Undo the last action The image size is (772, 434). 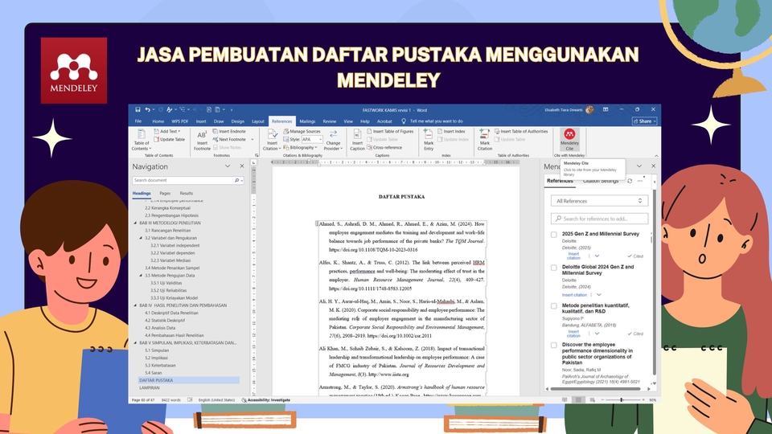147,110
